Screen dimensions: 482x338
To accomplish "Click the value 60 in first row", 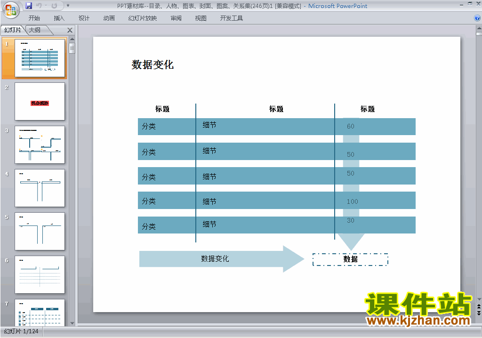I will click(x=350, y=126).
